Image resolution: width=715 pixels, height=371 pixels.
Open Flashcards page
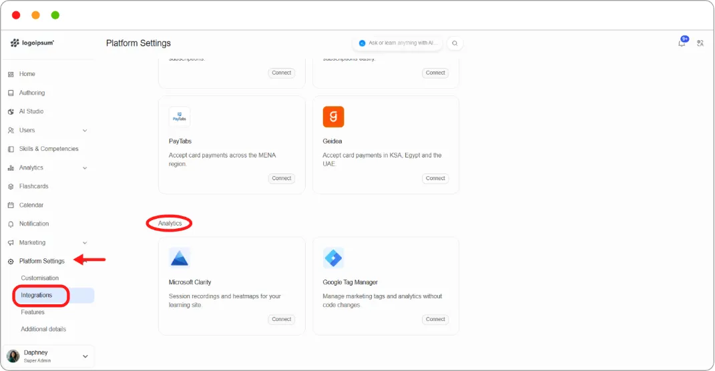[x=34, y=186]
